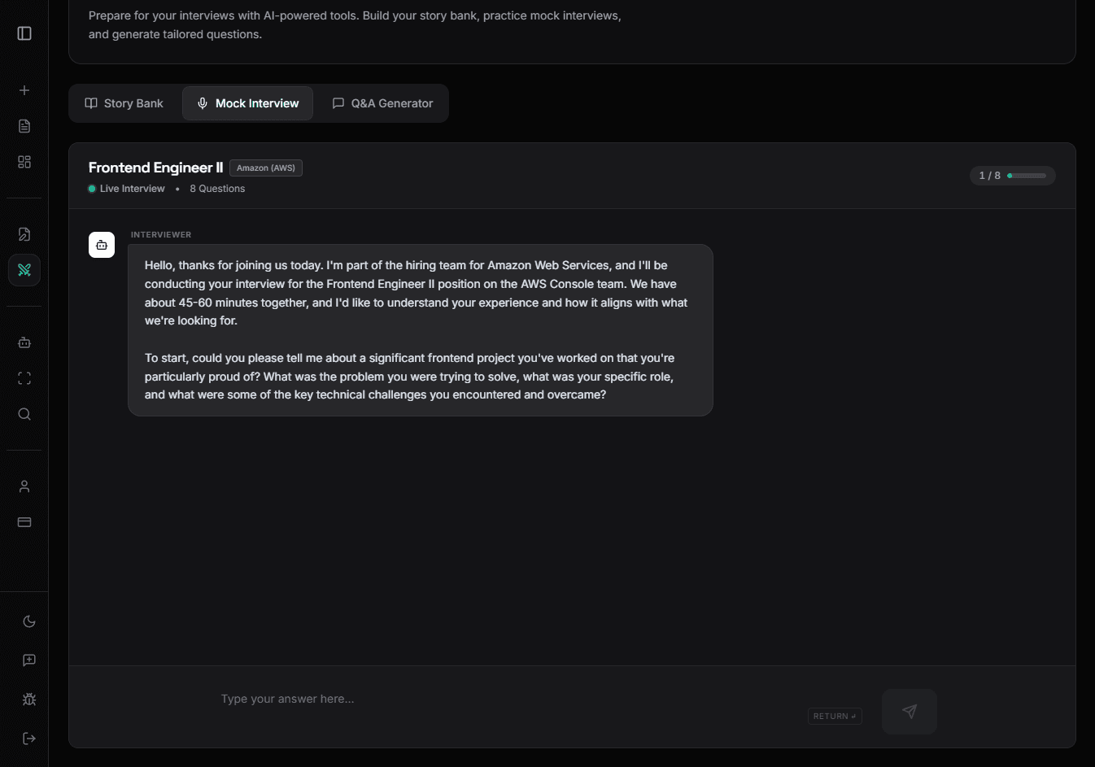
Task: Select the crossed swords interview icon
Action: click(x=24, y=270)
